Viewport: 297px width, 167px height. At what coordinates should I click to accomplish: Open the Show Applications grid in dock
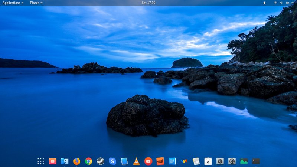click(41, 161)
